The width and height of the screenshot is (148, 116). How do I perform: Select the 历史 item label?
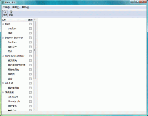tap(10, 51)
